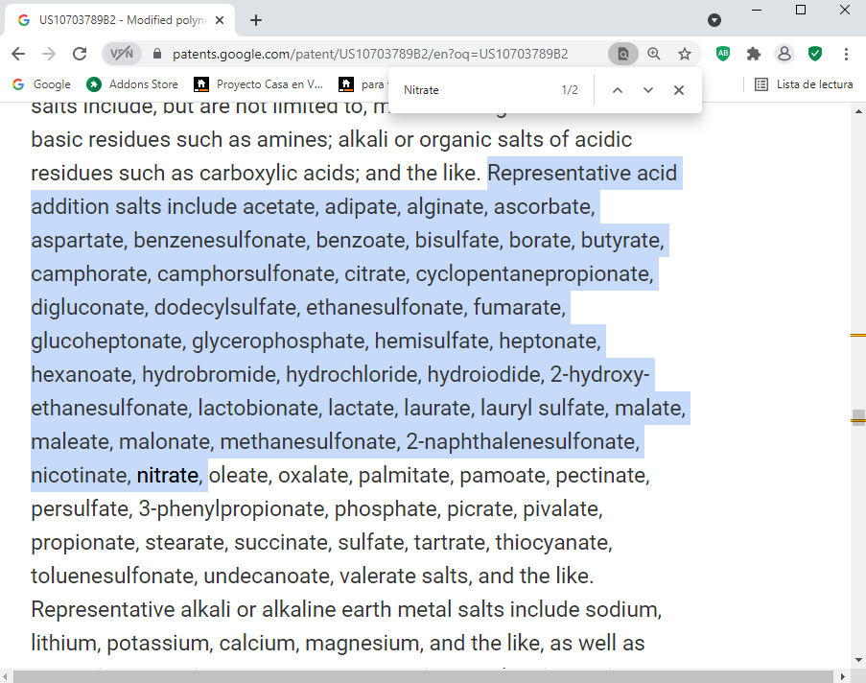Open a new browser tab
This screenshot has width=866, height=683.
[x=256, y=20]
